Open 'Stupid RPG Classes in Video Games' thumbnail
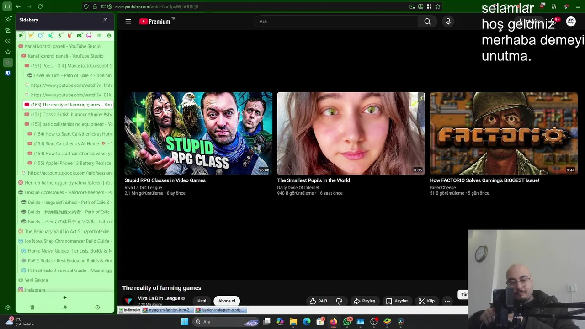 coord(198,133)
